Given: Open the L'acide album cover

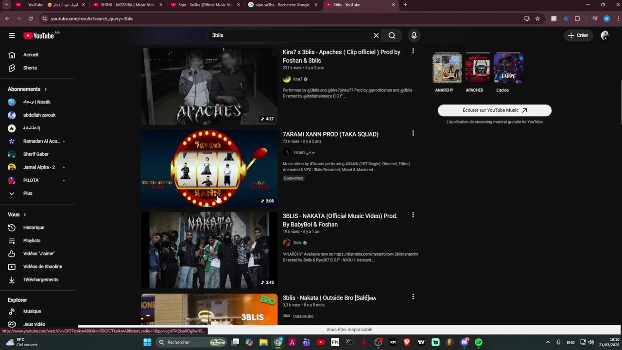Looking at the screenshot, I should pos(508,68).
